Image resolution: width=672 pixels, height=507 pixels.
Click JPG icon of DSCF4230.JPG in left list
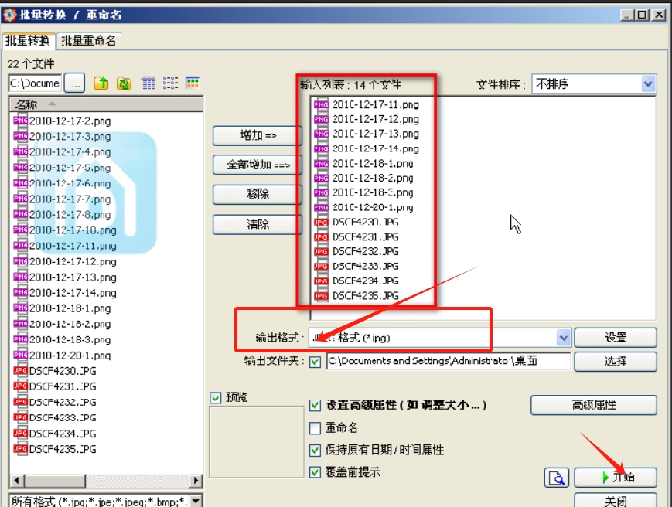(20, 371)
